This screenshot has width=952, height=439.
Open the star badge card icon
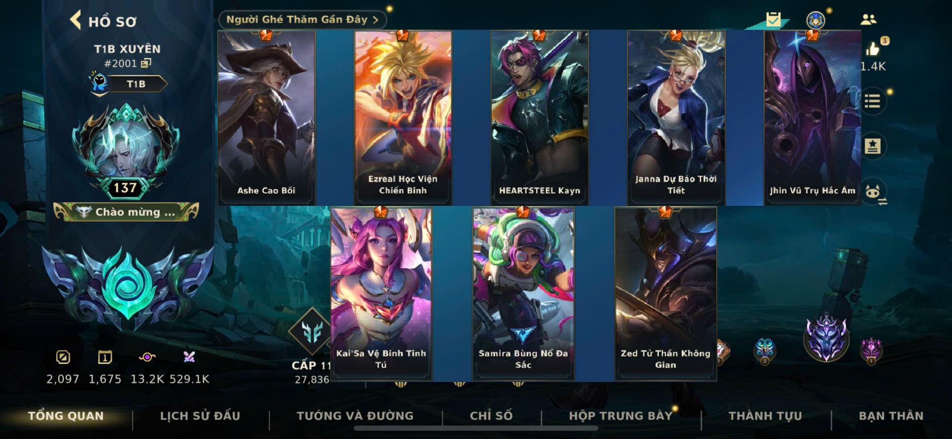point(873,146)
